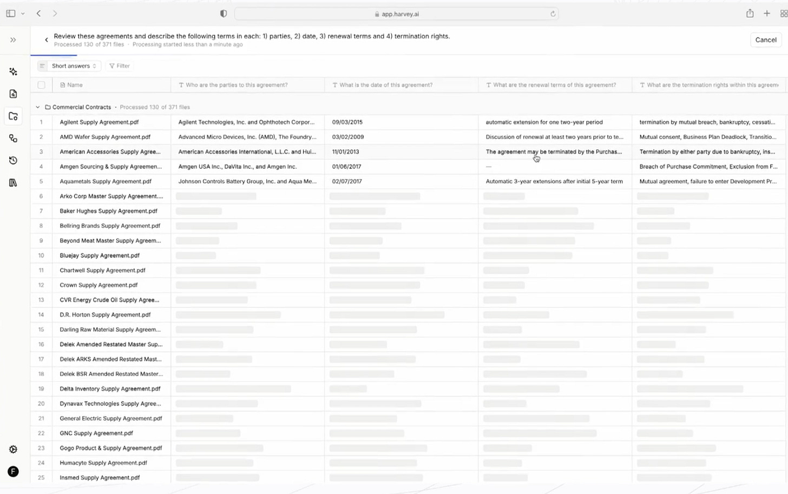Screen dimensions: 788x494
Task: Open the Short answers dropdown
Action: click(69, 66)
